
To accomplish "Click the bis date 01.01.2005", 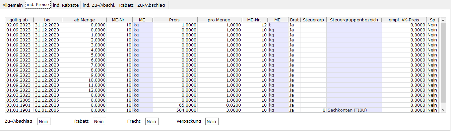I will (48, 110).
